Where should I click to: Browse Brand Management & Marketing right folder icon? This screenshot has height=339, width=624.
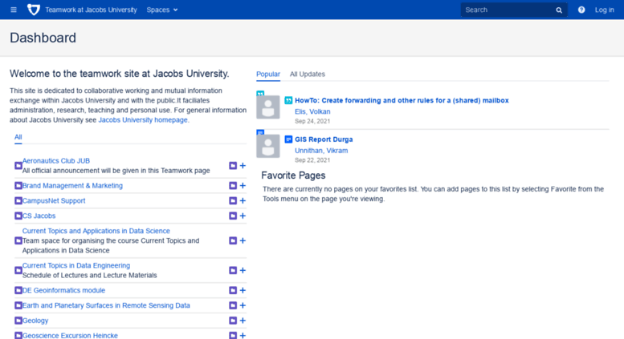click(233, 185)
